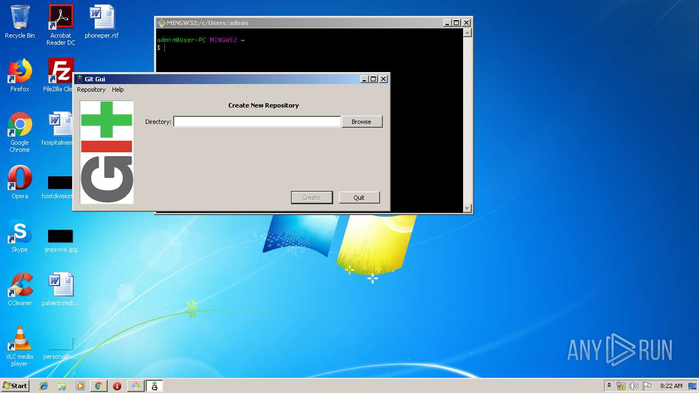Click the Browse button

click(x=362, y=122)
